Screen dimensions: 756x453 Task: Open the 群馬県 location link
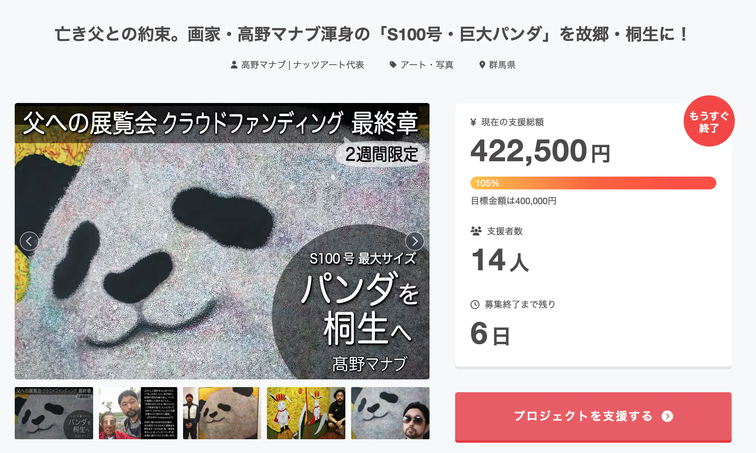[502, 65]
